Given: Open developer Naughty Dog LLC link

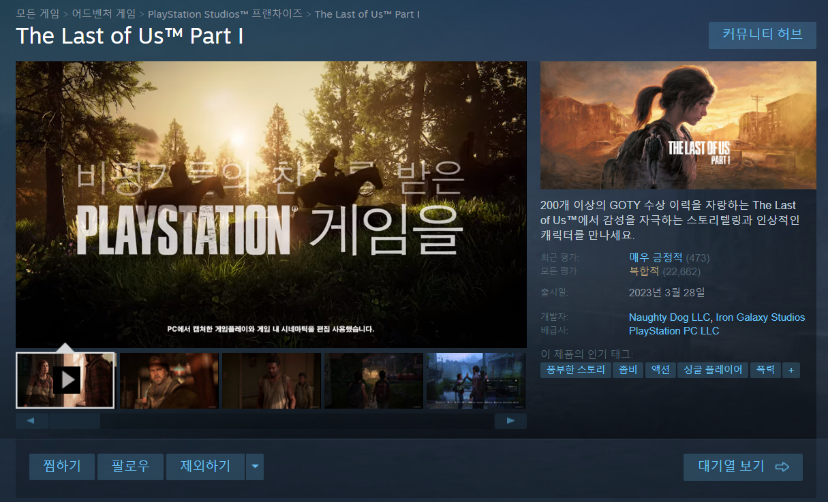Looking at the screenshot, I should click(x=670, y=317).
